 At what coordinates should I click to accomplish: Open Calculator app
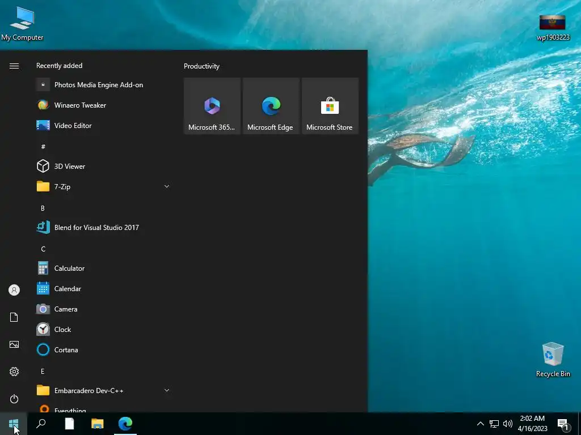(104, 268)
